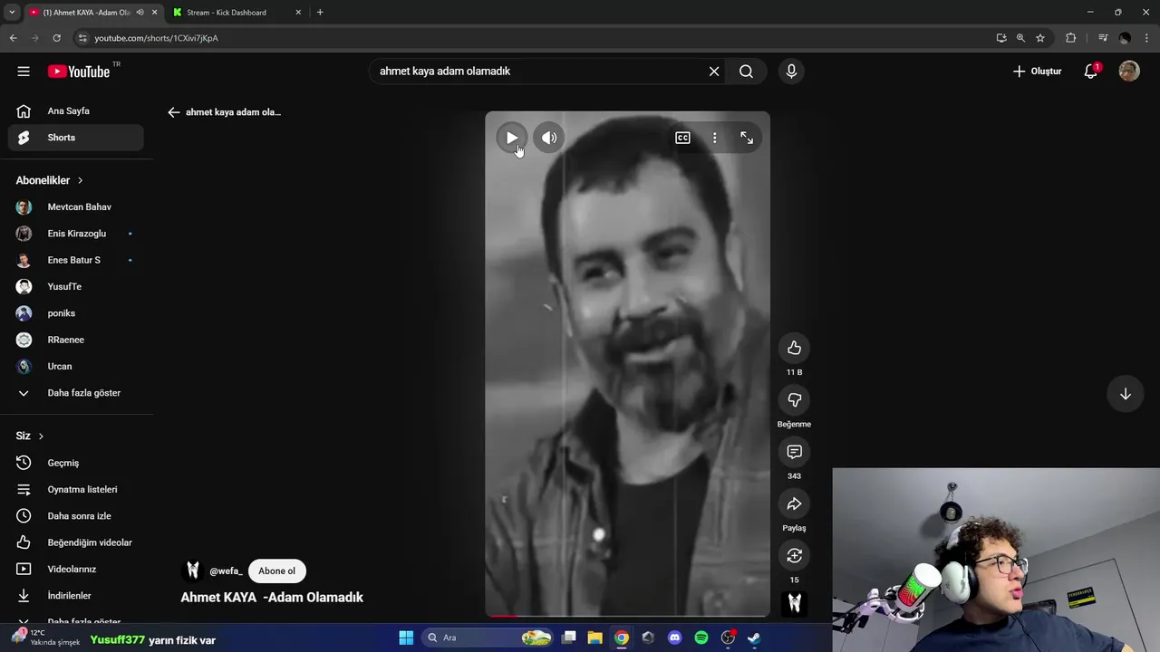This screenshot has width=1160, height=652.
Task: Clear the search text with the X
Action: 714,72
